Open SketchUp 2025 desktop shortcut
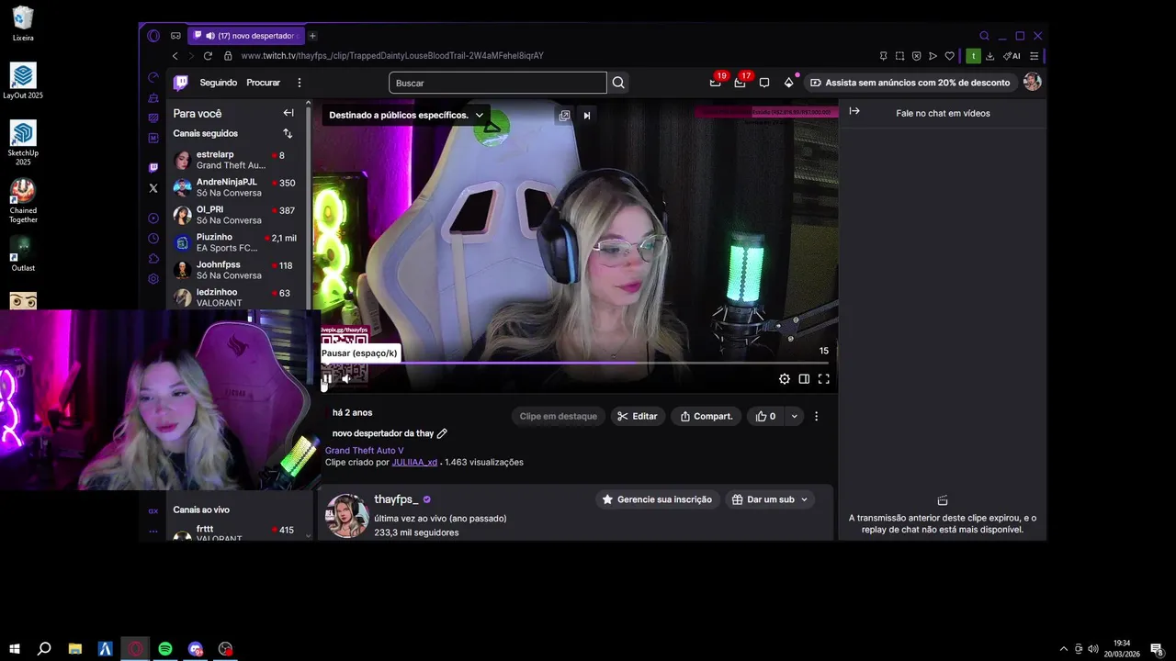Viewport: 1176px width, 661px height. [23, 143]
